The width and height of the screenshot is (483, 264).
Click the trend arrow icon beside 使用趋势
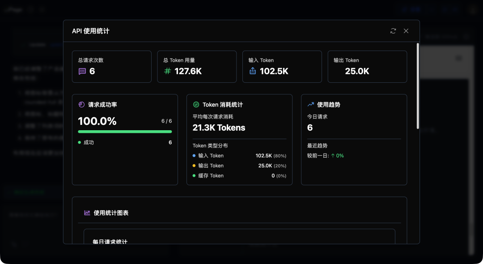[x=310, y=104]
